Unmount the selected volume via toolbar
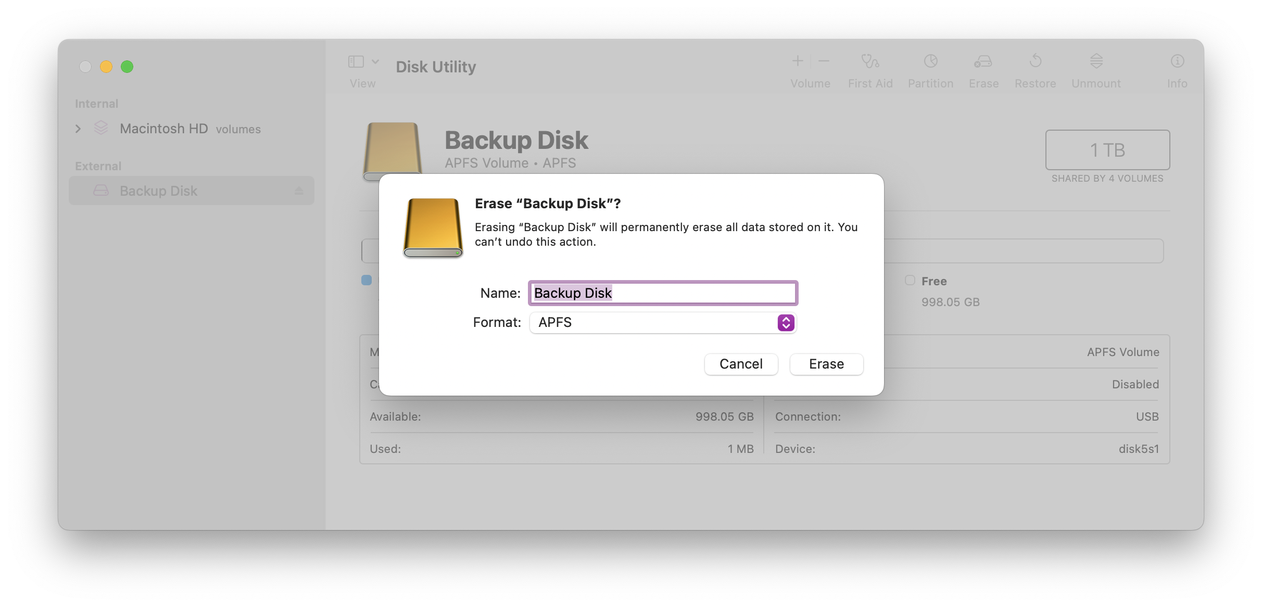The width and height of the screenshot is (1262, 607). [1096, 61]
